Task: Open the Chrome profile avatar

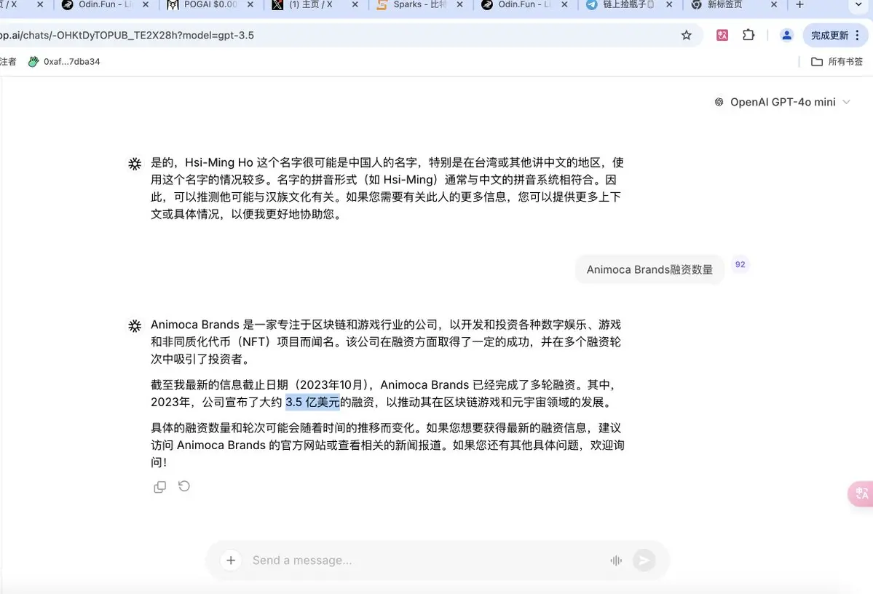Action: point(786,35)
